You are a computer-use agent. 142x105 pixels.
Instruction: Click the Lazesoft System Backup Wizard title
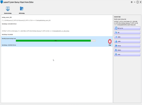18,2
